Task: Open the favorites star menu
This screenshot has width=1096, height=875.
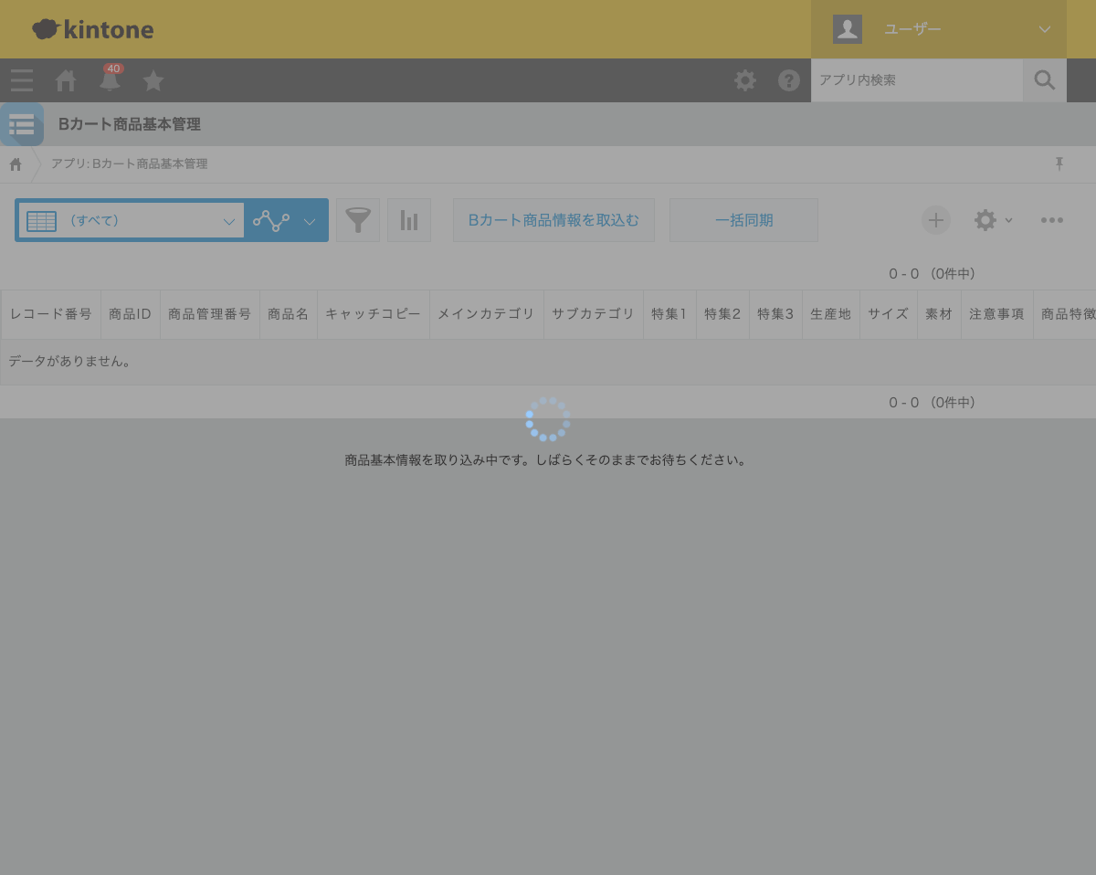Action: point(153,80)
